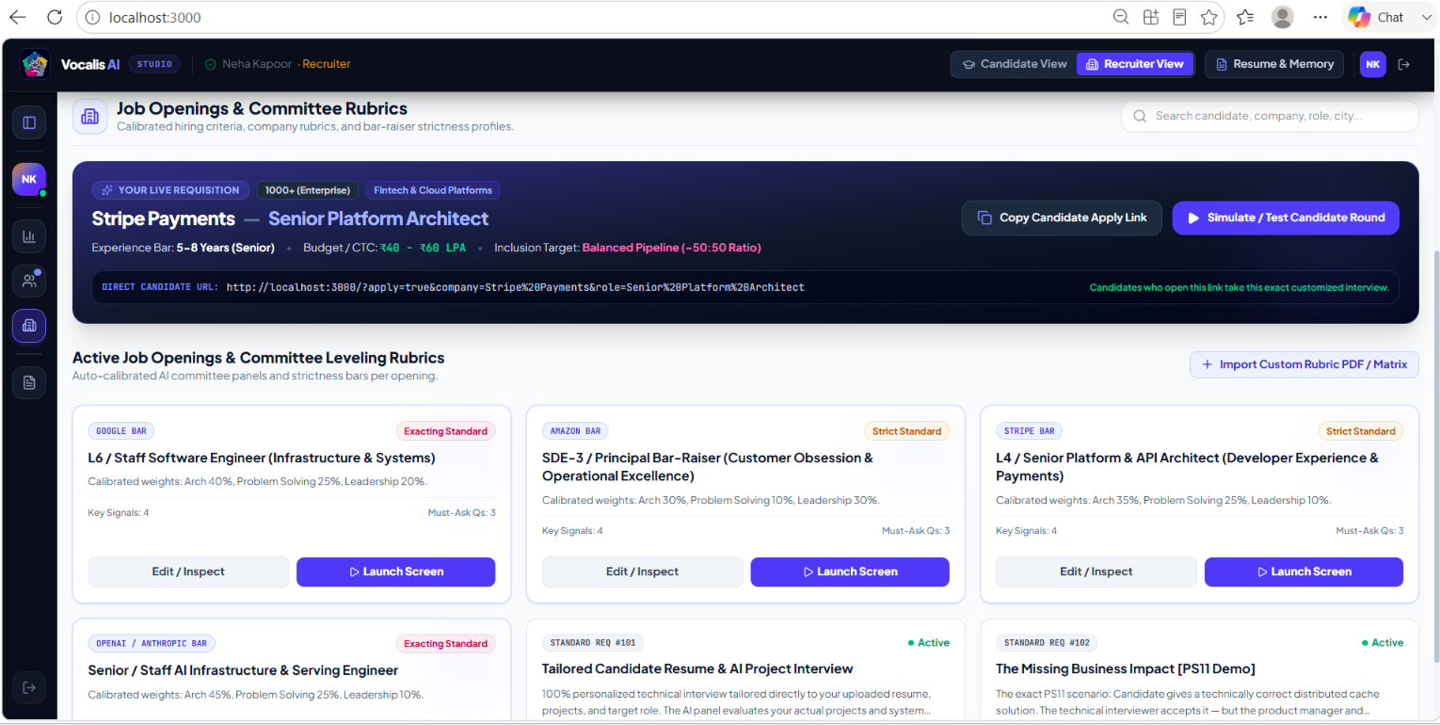
Task: Open Resume & Memory
Action: coord(1274,64)
